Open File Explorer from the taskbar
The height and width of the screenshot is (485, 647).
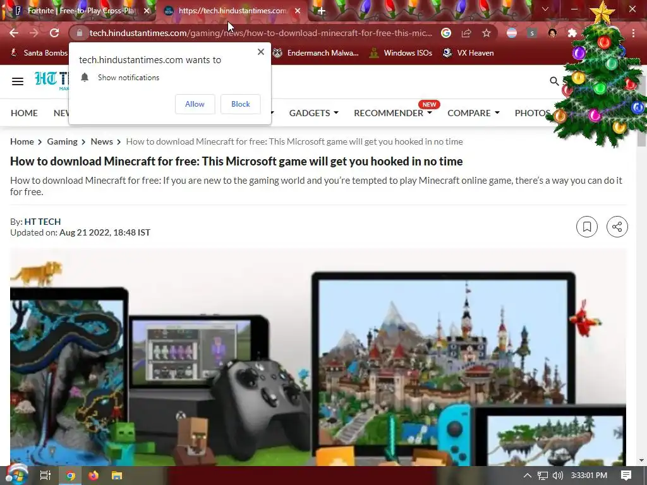click(117, 476)
